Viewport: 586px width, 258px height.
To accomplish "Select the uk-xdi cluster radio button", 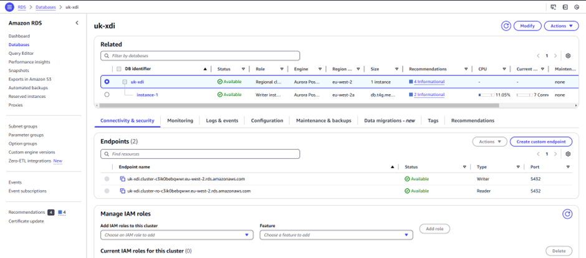I will [x=107, y=82].
